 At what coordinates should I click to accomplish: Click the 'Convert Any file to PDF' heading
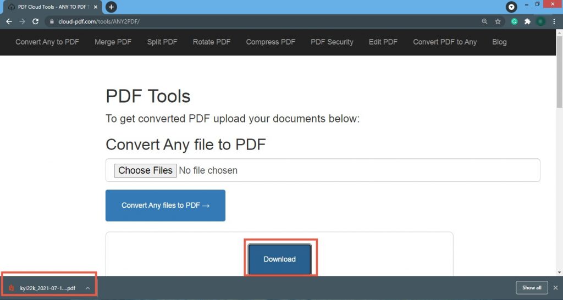(186, 145)
